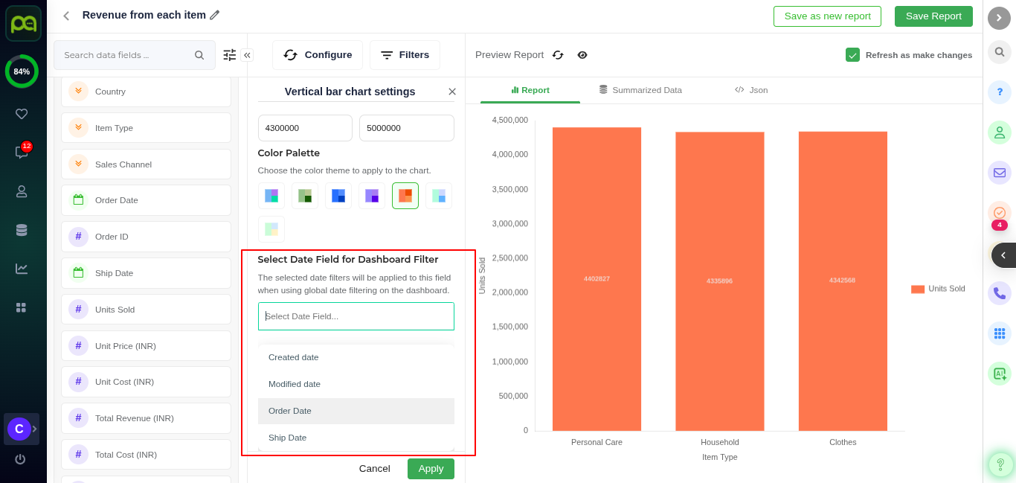Click the Save as new report button
The height and width of the screenshot is (483, 1016).
(827, 16)
